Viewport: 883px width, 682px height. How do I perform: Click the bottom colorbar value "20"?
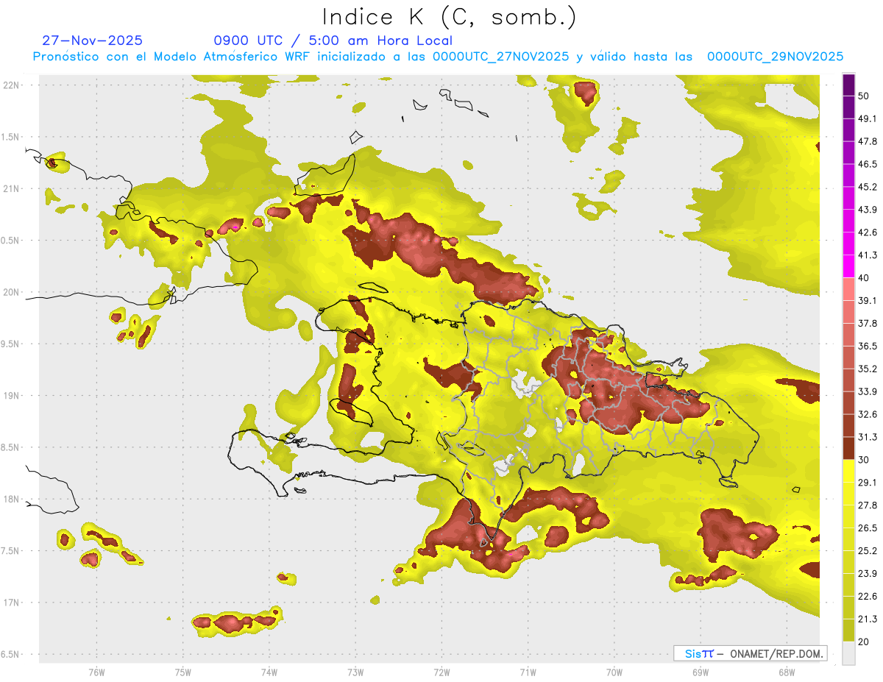pyautogui.click(x=864, y=642)
